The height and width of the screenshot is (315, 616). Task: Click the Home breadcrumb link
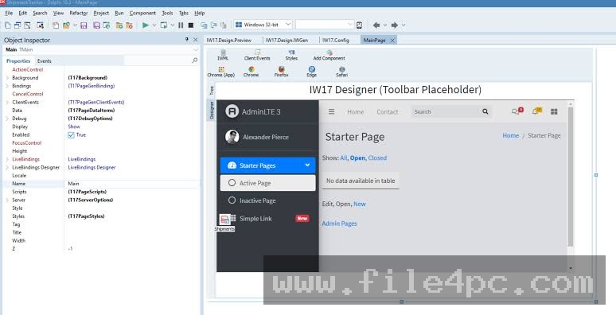coord(511,135)
